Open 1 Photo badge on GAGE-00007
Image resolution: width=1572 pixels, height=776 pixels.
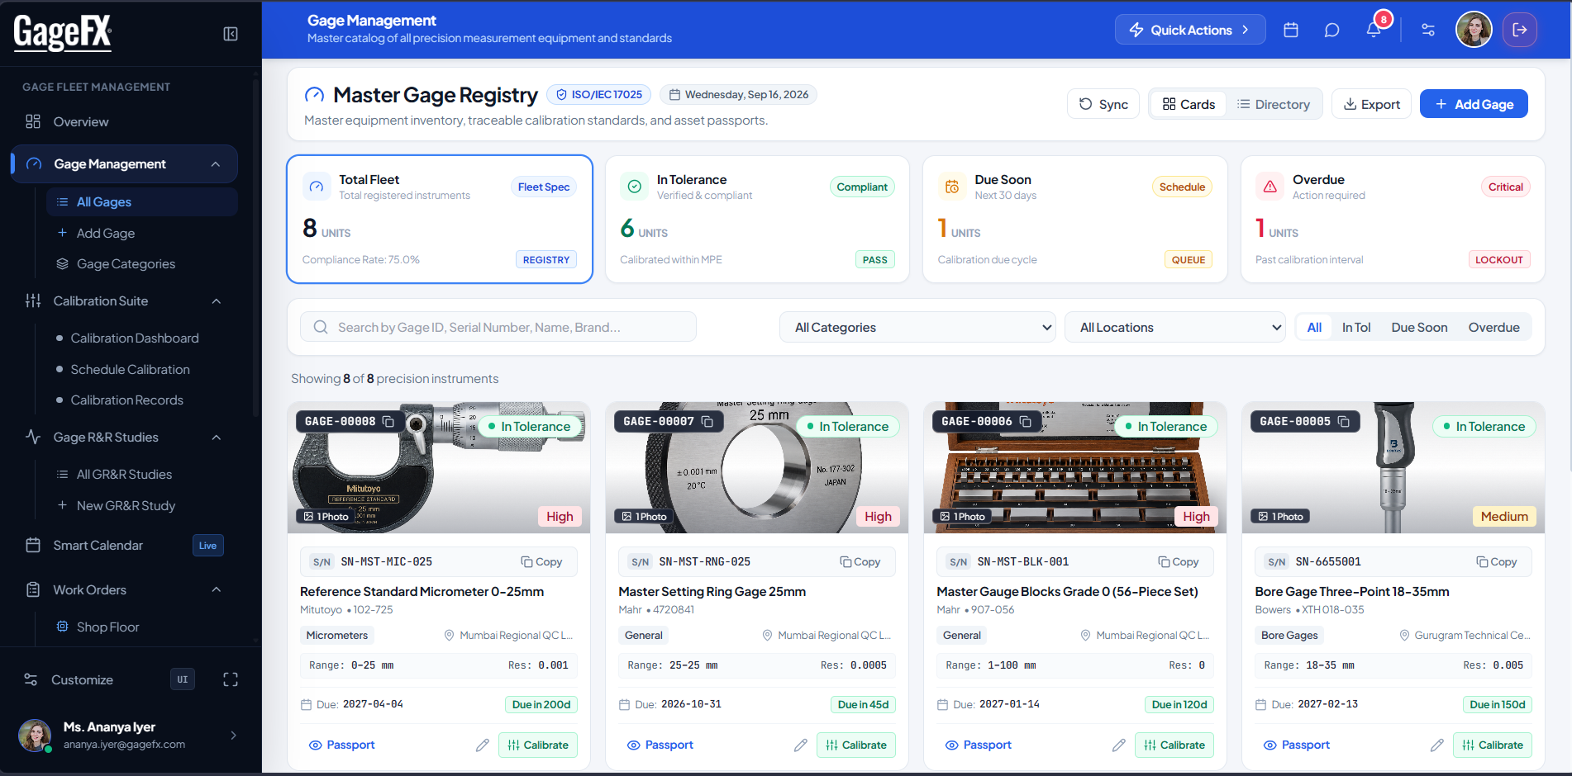(644, 517)
